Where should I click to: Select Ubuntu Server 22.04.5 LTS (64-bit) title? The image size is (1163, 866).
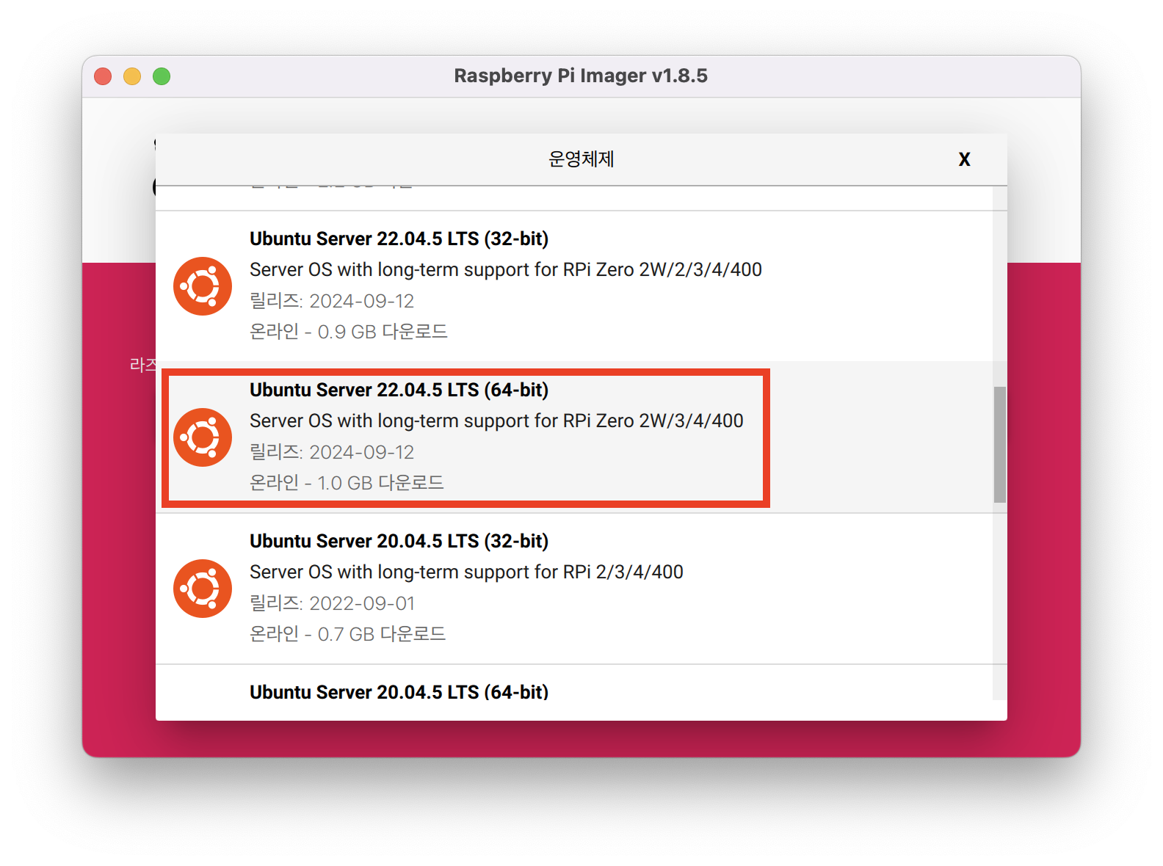point(399,390)
